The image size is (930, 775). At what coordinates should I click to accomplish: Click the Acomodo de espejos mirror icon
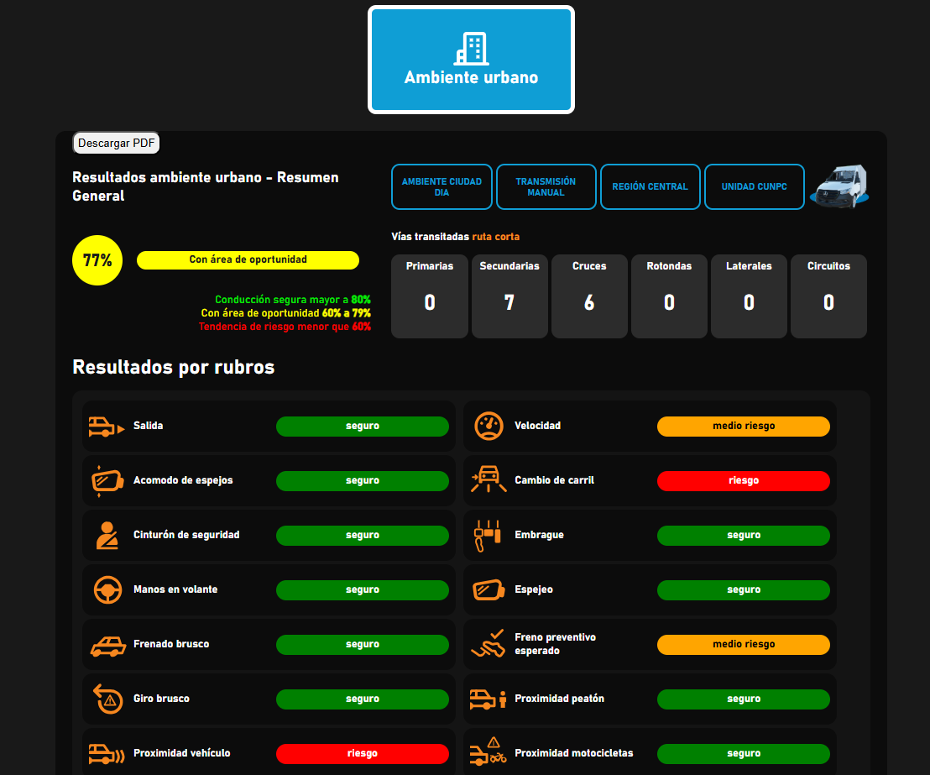[x=107, y=481]
